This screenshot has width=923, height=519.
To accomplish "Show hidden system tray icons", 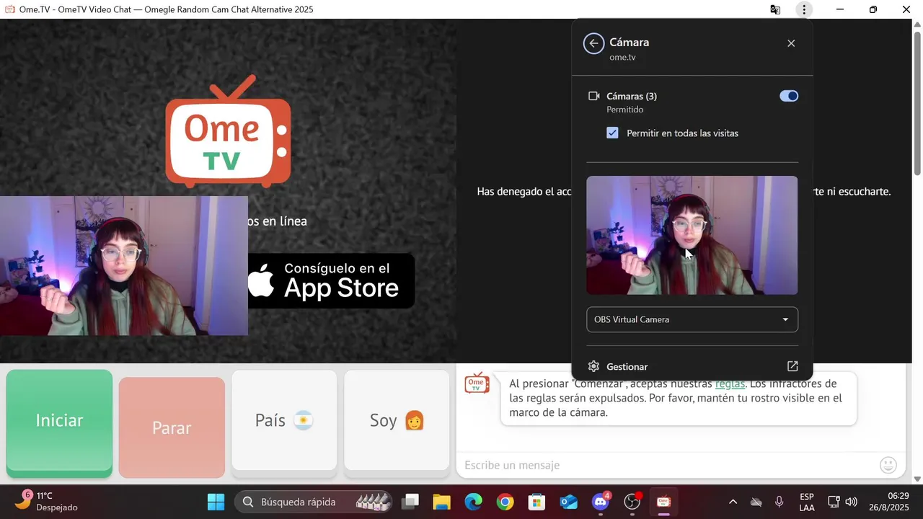I will click(733, 502).
